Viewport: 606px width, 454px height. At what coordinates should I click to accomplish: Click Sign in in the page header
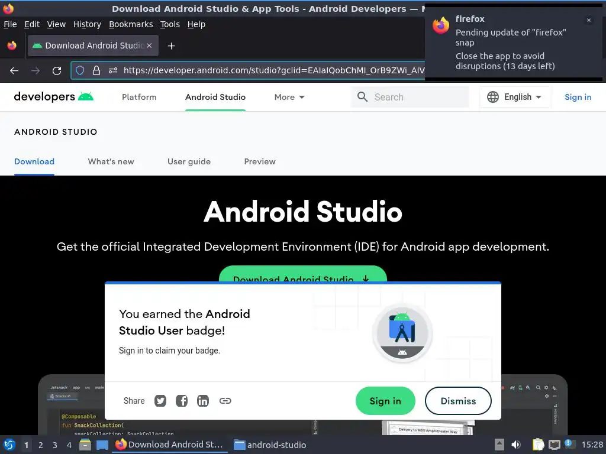[578, 98]
